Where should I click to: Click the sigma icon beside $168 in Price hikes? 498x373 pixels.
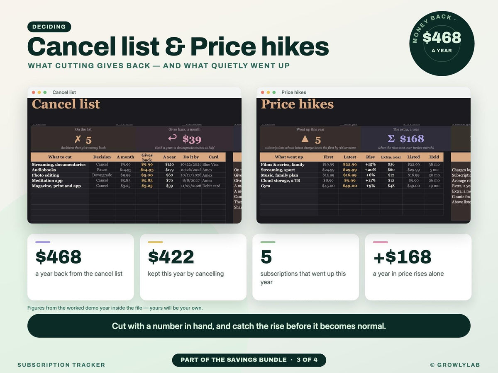(x=391, y=139)
